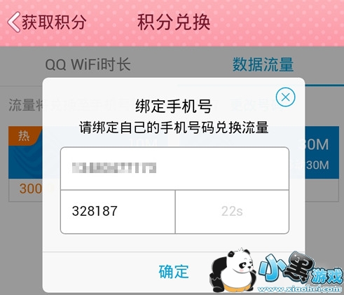The image size is (344, 295).
Task: Tap the 流量将 description text behind the dialog
Action: [25, 105]
